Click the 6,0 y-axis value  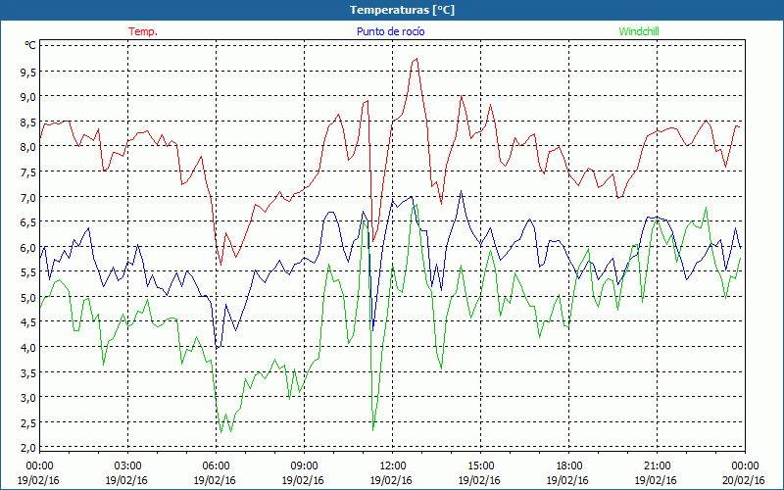28,248
